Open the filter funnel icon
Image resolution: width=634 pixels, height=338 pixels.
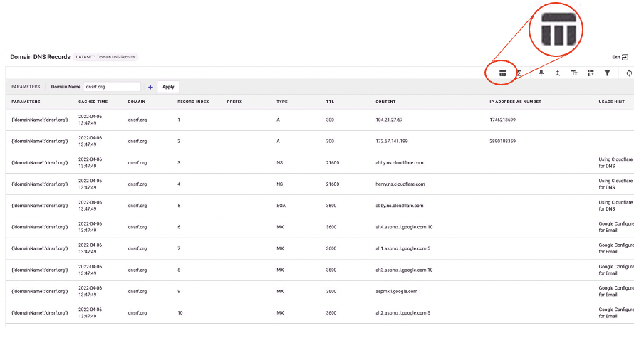tap(607, 73)
